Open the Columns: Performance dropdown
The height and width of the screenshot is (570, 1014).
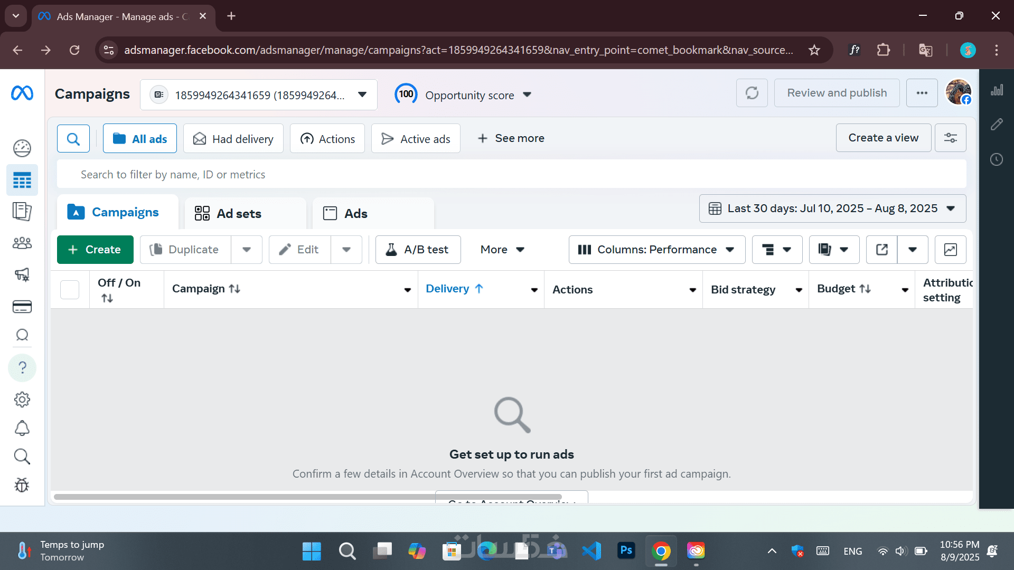click(656, 250)
